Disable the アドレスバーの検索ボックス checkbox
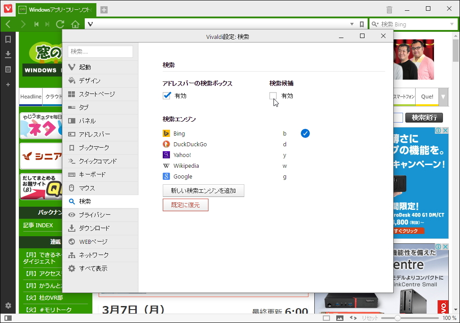Screen dimensions: 460x323 (x=167, y=95)
